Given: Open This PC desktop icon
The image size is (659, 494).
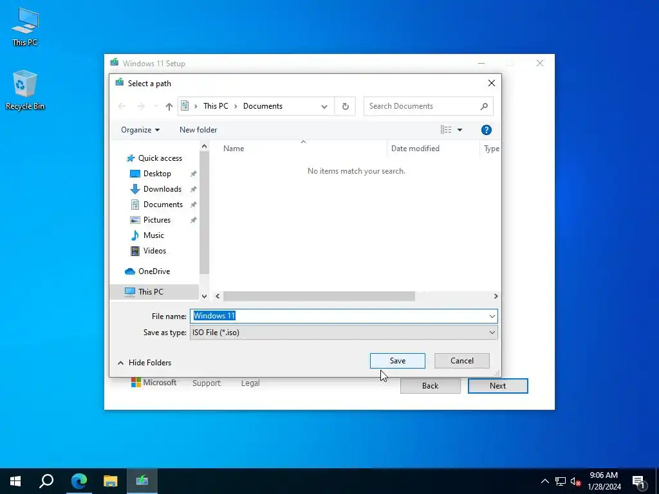Looking at the screenshot, I should click(x=25, y=26).
